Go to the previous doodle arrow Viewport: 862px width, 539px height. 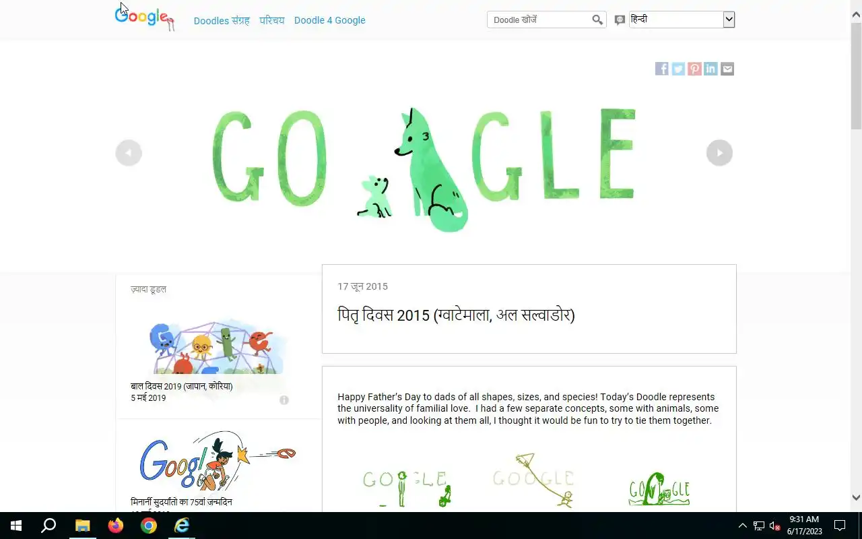pos(129,153)
